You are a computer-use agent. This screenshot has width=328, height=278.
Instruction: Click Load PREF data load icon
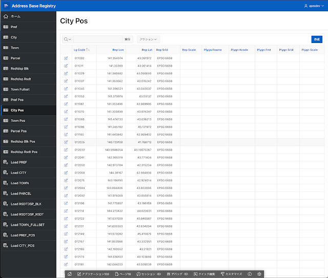pyautogui.click(x=6, y=162)
